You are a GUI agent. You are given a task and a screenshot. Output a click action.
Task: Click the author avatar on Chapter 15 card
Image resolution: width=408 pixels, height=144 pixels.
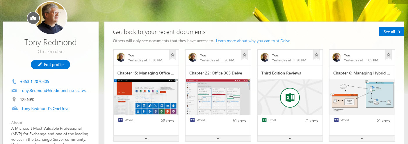click(x=121, y=57)
